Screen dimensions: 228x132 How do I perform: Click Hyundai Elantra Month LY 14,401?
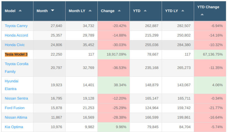point(88,85)
